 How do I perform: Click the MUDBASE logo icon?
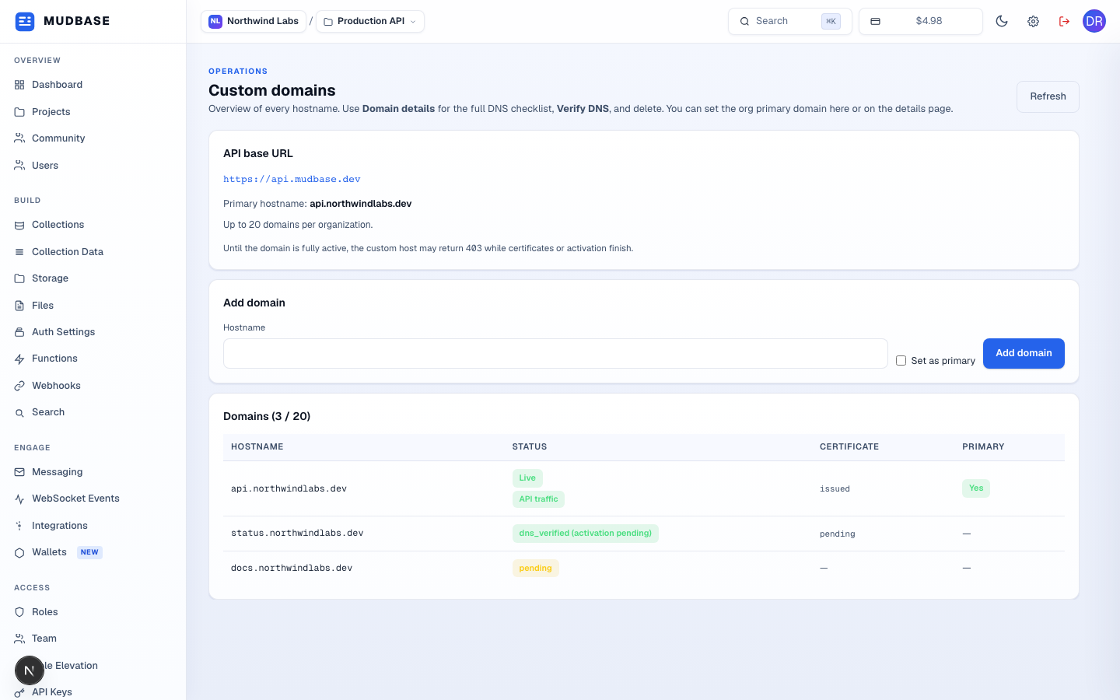(x=25, y=21)
